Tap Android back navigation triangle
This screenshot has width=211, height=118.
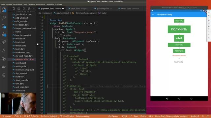(x=167, y=99)
